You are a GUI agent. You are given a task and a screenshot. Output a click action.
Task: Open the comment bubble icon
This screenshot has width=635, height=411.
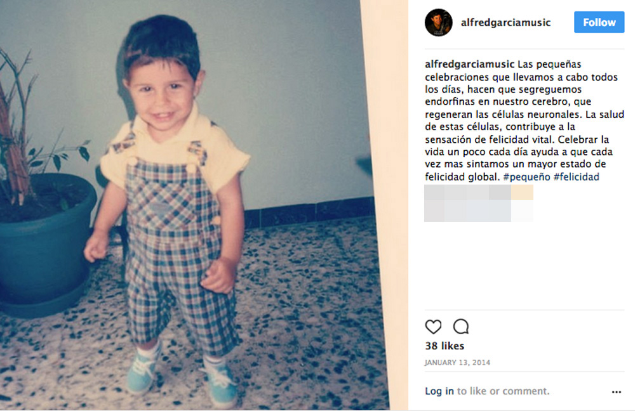click(461, 327)
